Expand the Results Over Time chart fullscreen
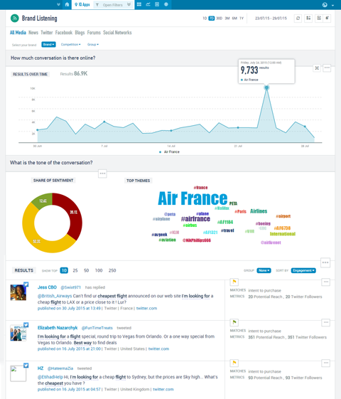 point(317,68)
